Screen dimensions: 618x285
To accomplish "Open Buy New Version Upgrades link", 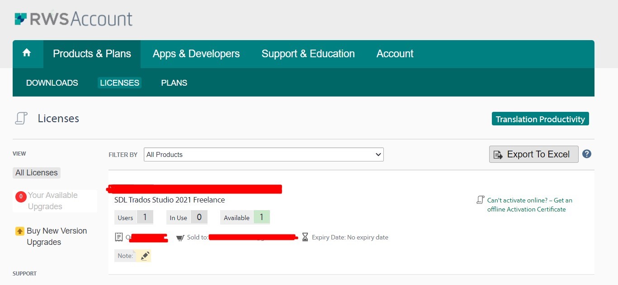I will 57,236.
